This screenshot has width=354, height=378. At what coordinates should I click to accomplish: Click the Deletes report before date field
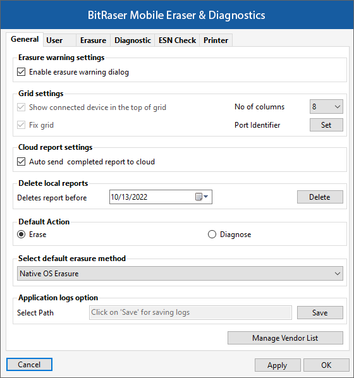pyautogui.click(x=161, y=197)
